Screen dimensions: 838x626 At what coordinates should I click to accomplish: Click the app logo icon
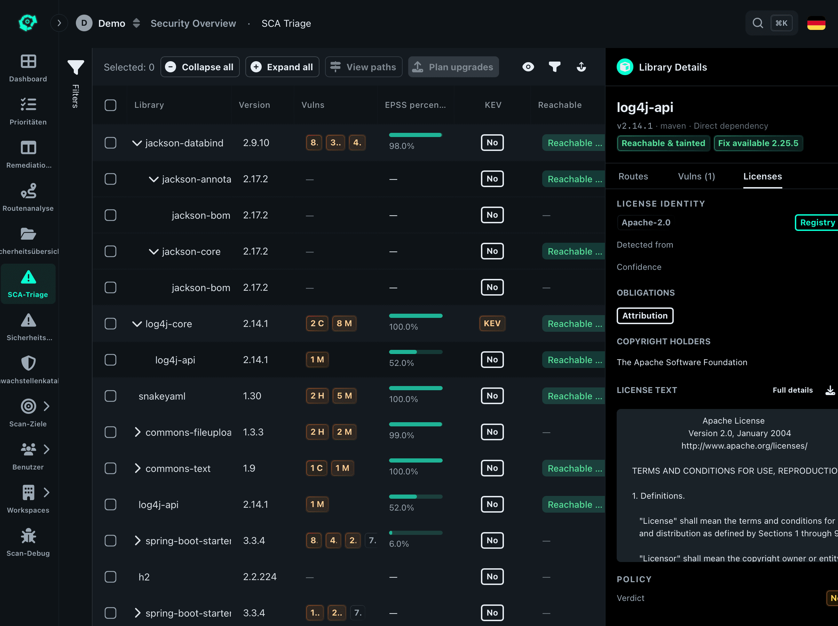(27, 23)
